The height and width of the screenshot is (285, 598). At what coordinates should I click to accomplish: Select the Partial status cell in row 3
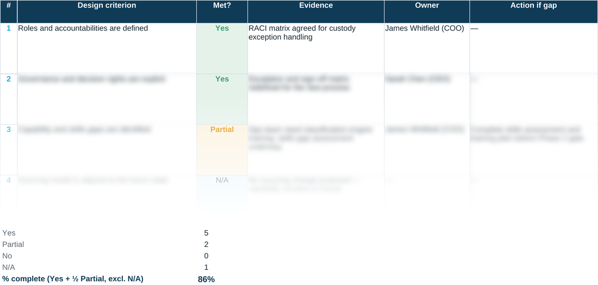[222, 150]
